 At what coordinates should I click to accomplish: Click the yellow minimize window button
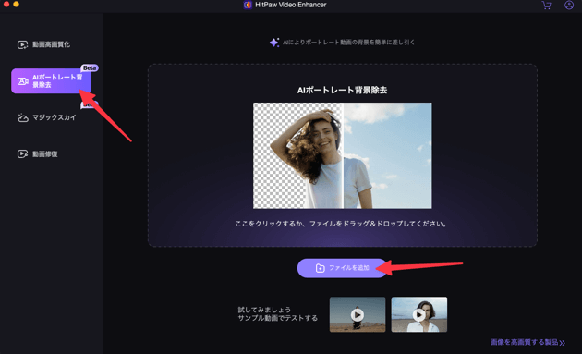[x=16, y=4]
